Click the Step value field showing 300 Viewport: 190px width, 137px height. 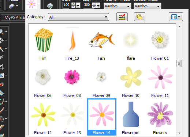point(87,5)
